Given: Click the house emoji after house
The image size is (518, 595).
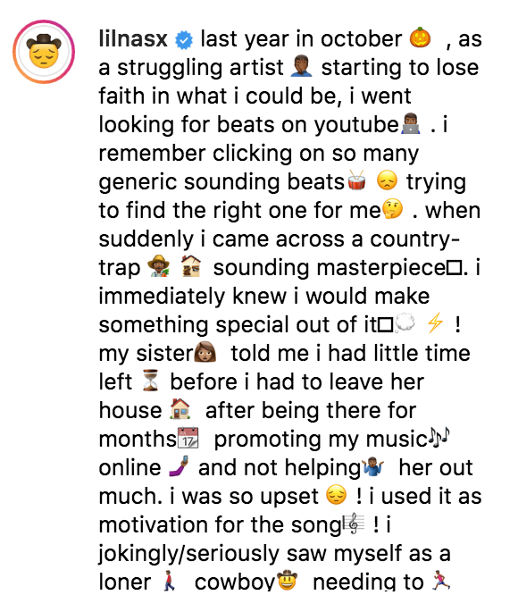Looking at the screenshot, I should coord(180,409).
